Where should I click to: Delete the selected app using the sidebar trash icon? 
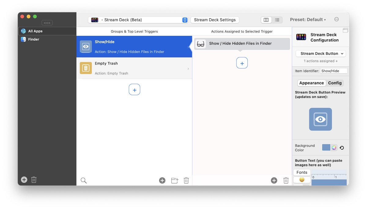point(34,180)
